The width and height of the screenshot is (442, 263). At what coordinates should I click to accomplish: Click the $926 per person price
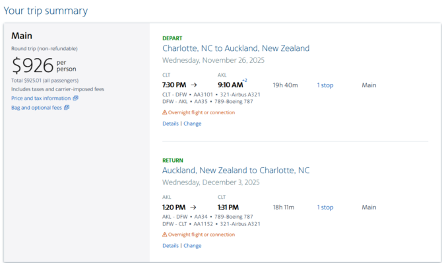(44, 65)
